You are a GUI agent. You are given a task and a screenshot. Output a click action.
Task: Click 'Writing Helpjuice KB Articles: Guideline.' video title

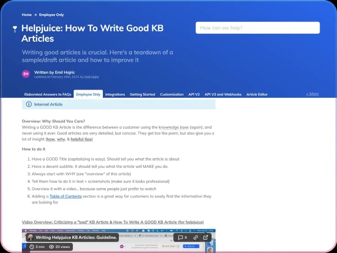coord(76,237)
